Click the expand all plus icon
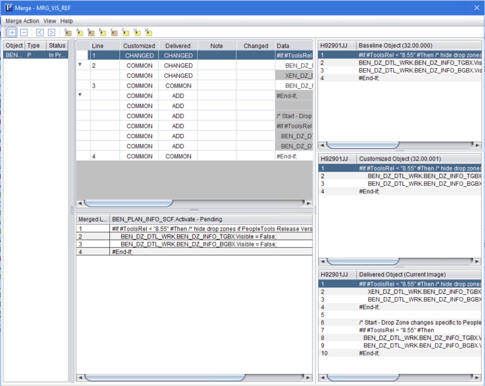Screen dimensions: 485x386 (x=12, y=32)
